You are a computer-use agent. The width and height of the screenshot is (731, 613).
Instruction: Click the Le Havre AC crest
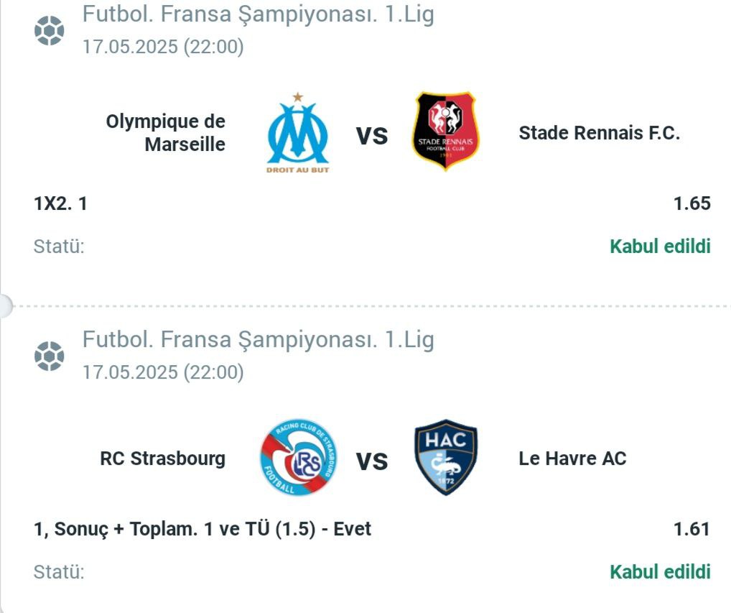[x=446, y=457]
